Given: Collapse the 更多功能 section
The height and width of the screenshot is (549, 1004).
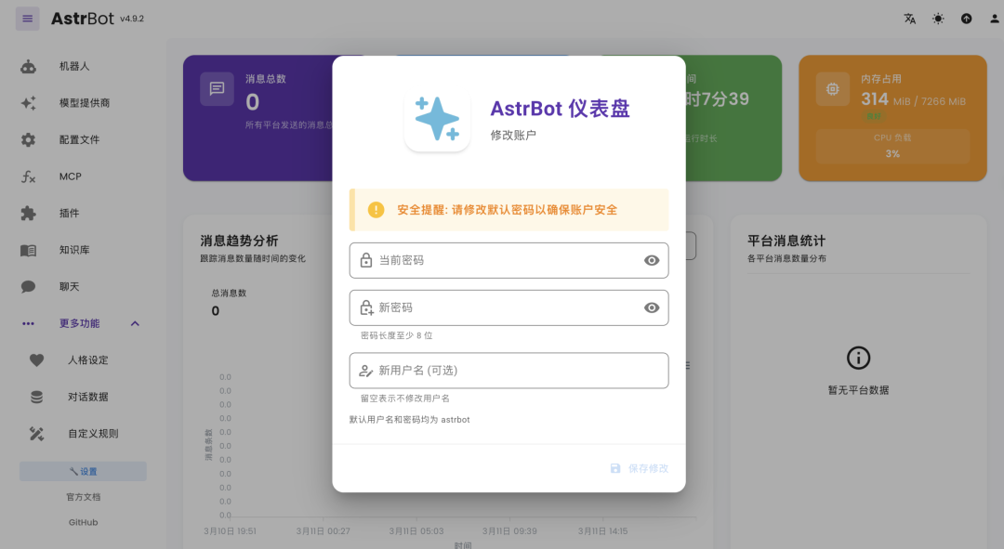Looking at the screenshot, I should (134, 322).
